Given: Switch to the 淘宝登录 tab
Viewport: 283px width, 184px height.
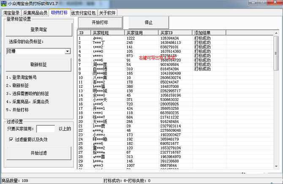Looking at the screenshot, I should tap(11, 13).
